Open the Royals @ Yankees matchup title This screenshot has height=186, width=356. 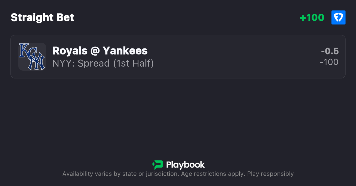pyautogui.click(x=100, y=51)
